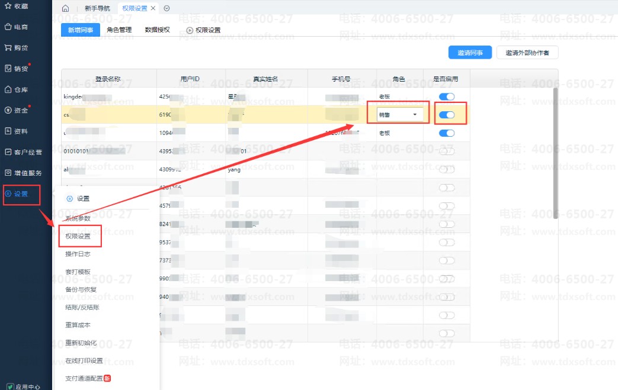The height and width of the screenshot is (390, 618).
Task: Open the 仓库 warehouse sidebar icon
Action: [8, 90]
